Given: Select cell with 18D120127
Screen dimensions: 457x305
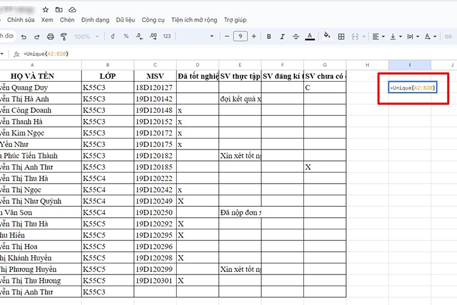Looking at the screenshot, I should [x=155, y=87].
